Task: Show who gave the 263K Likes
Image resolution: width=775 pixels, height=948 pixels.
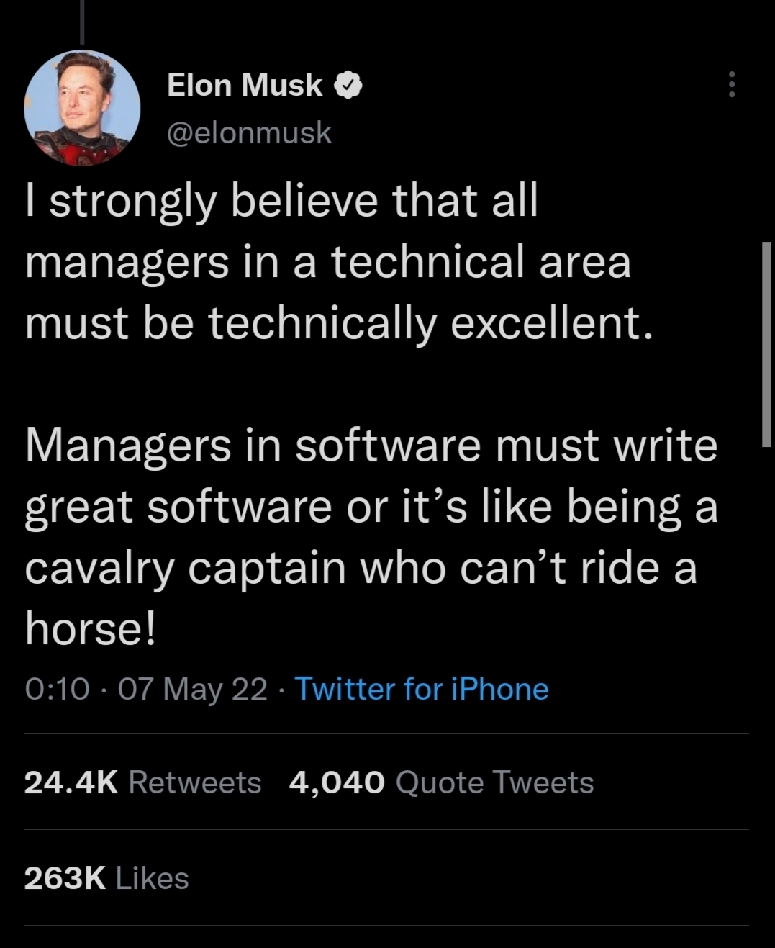Action: click(x=106, y=878)
